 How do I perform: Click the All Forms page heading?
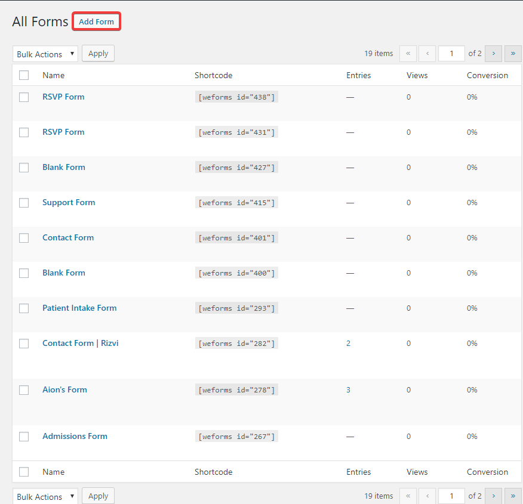point(40,21)
